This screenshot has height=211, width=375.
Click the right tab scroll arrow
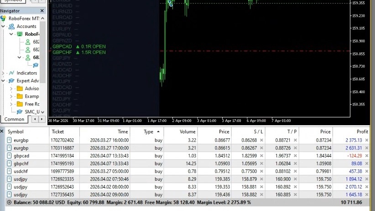click(x=42, y=119)
